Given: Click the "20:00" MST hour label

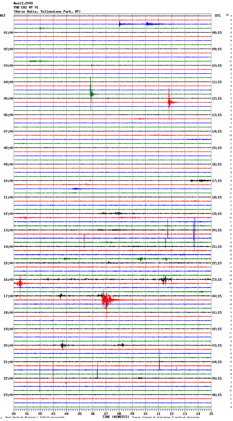Looking at the screenshot, I should coord(8,346).
